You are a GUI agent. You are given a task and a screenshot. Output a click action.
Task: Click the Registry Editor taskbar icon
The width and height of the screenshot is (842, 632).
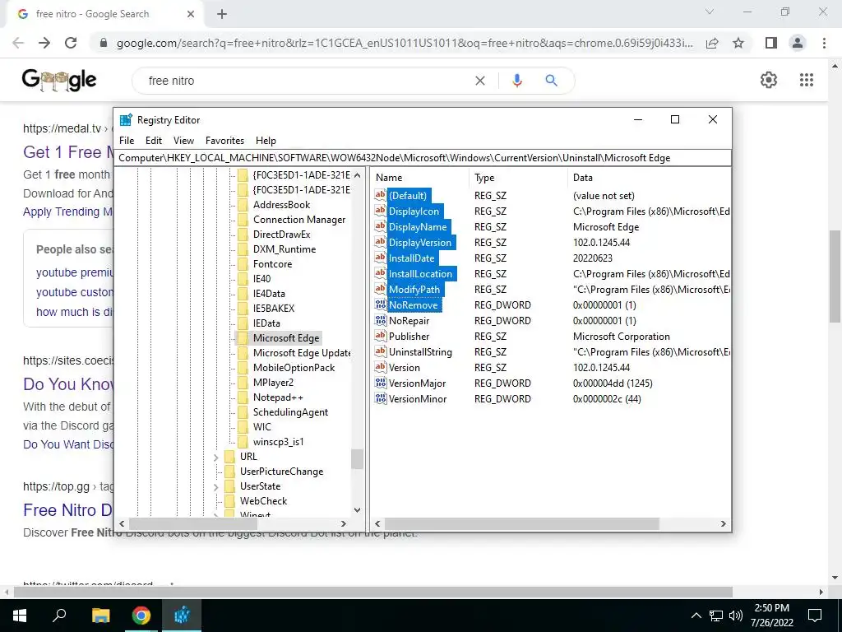point(182,615)
